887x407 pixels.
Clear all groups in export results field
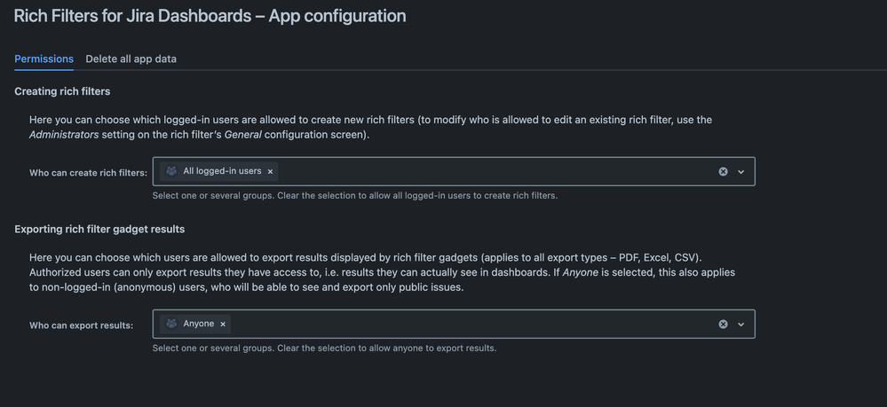pyautogui.click(x=723, y=325)
